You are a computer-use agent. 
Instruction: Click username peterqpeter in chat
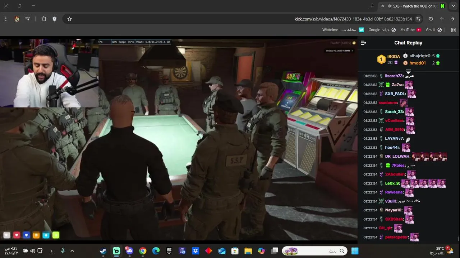[x=397, y=237]
